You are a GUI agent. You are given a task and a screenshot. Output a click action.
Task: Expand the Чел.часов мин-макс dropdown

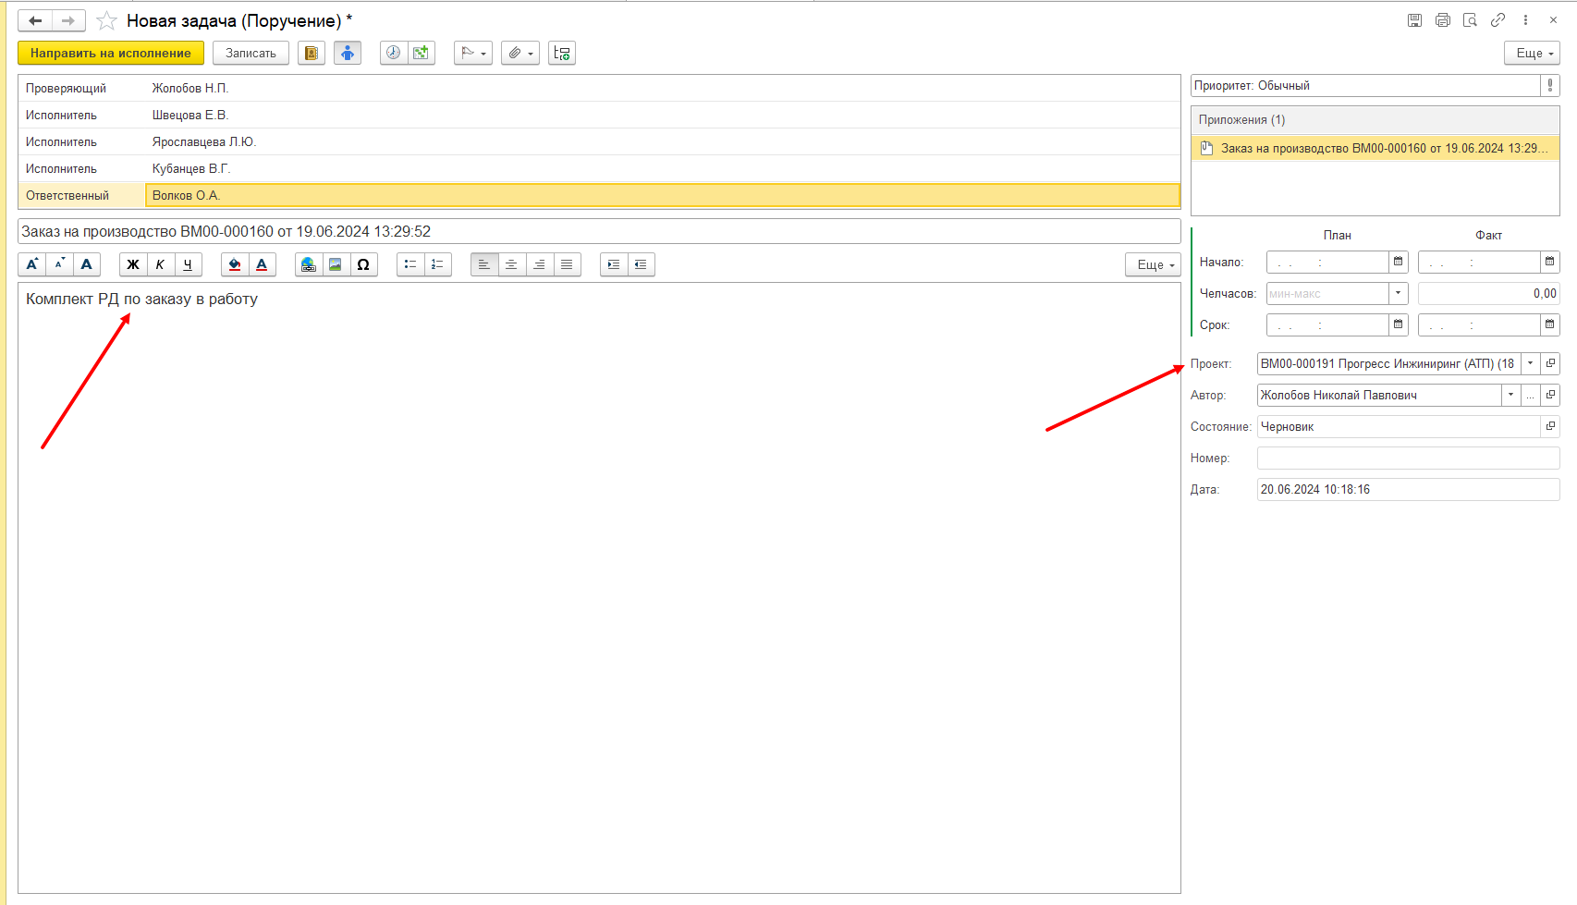1398,293
